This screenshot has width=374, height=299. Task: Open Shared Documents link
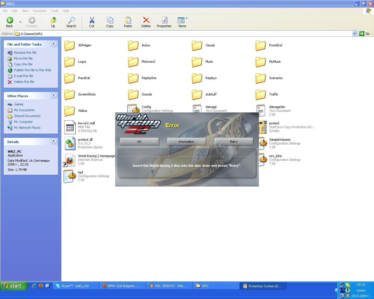point(27,116)
